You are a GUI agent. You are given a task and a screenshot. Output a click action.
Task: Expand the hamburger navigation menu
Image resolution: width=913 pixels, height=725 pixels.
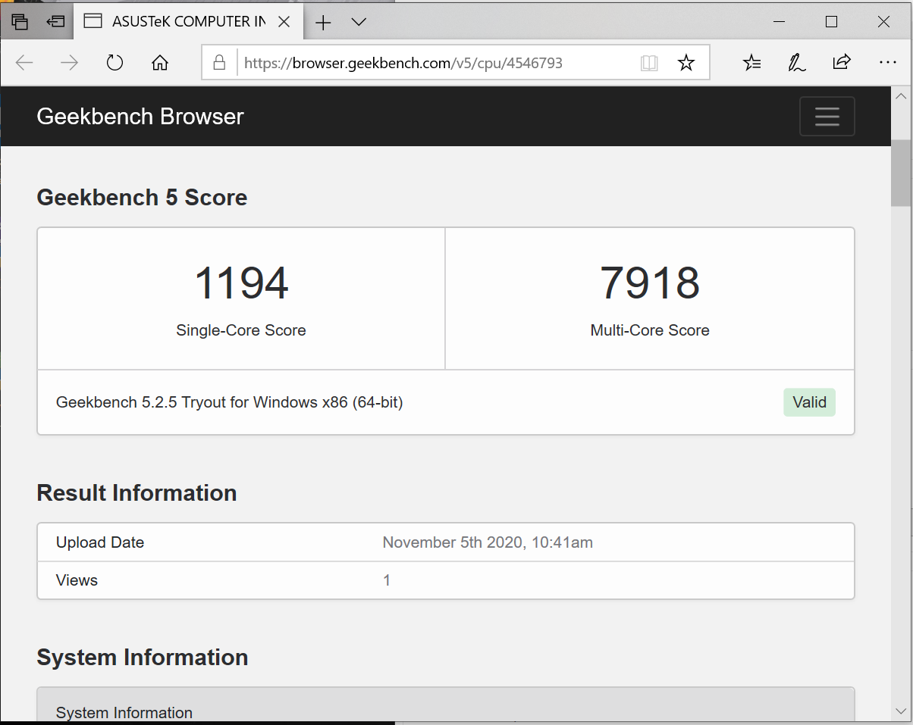coord(827,117)
